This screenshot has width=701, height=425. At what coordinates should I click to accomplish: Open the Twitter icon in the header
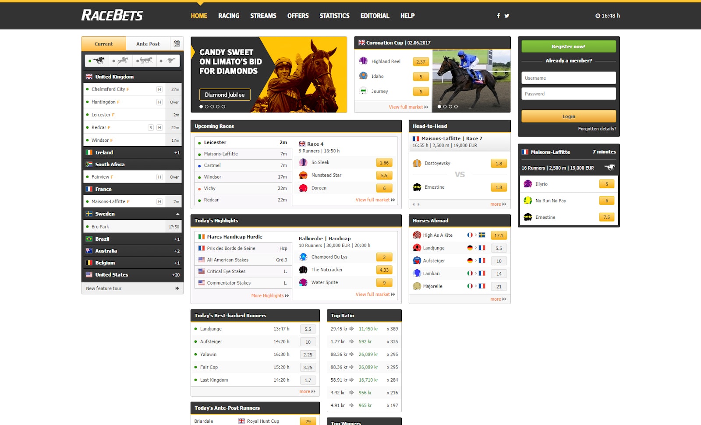[x=507, y=15]
